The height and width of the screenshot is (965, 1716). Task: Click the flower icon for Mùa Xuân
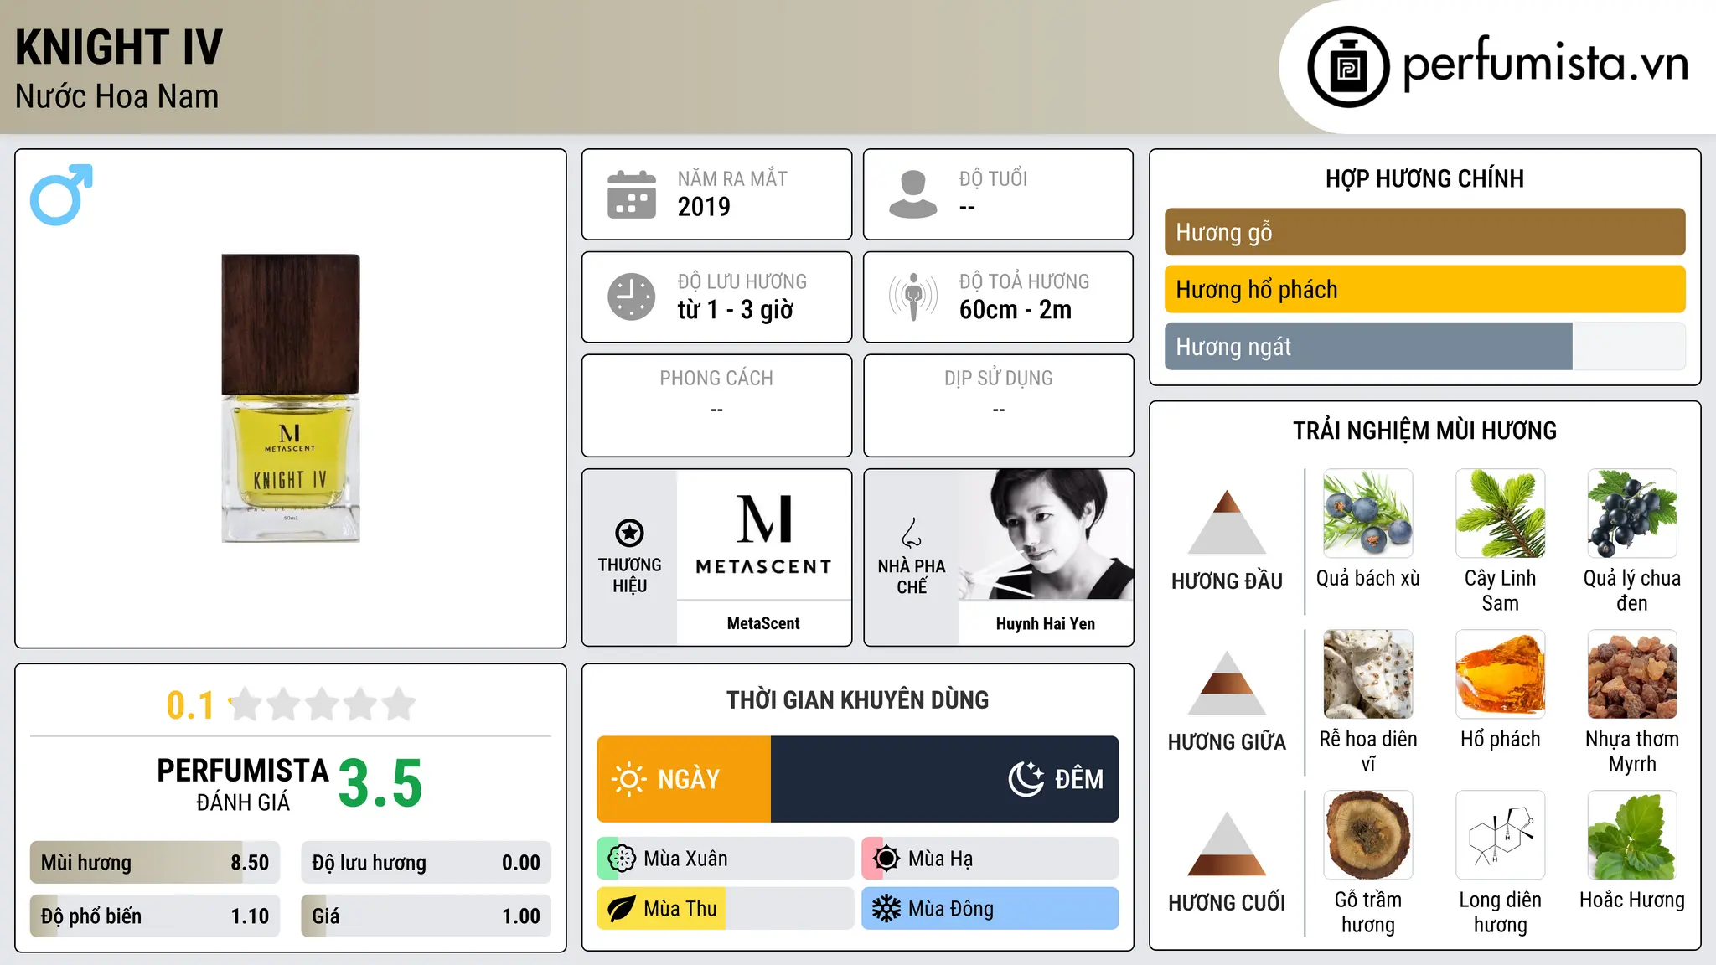pyautogui.click(x=622, y=859)
